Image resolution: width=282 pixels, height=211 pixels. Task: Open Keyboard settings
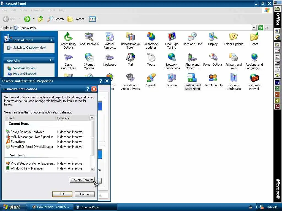click(110, 60)
